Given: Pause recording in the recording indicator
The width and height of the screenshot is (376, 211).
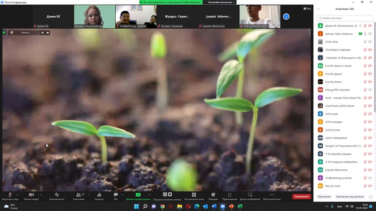Looking at the screenshot, I should click(x=42, y=33).
